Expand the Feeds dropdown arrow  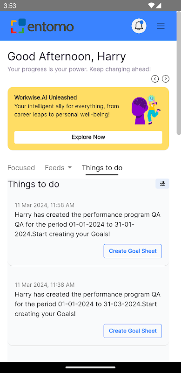(70, 167)
